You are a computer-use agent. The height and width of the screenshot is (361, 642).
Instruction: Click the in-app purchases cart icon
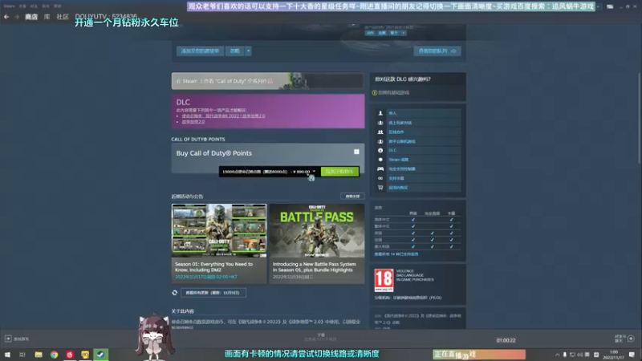click(x=380, y=188)
